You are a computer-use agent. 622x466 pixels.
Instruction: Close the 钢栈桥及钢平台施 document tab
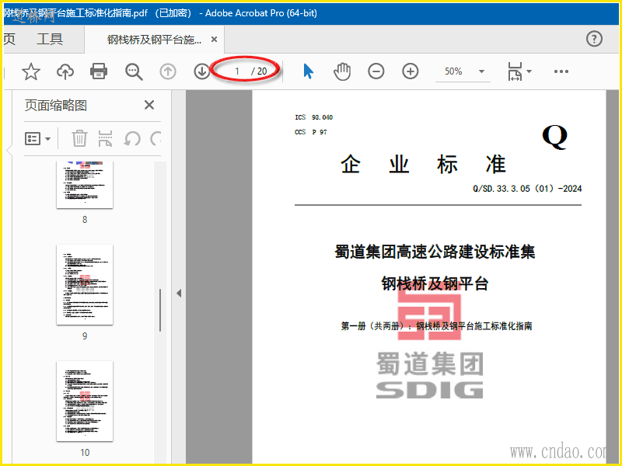tap(214, 40)
